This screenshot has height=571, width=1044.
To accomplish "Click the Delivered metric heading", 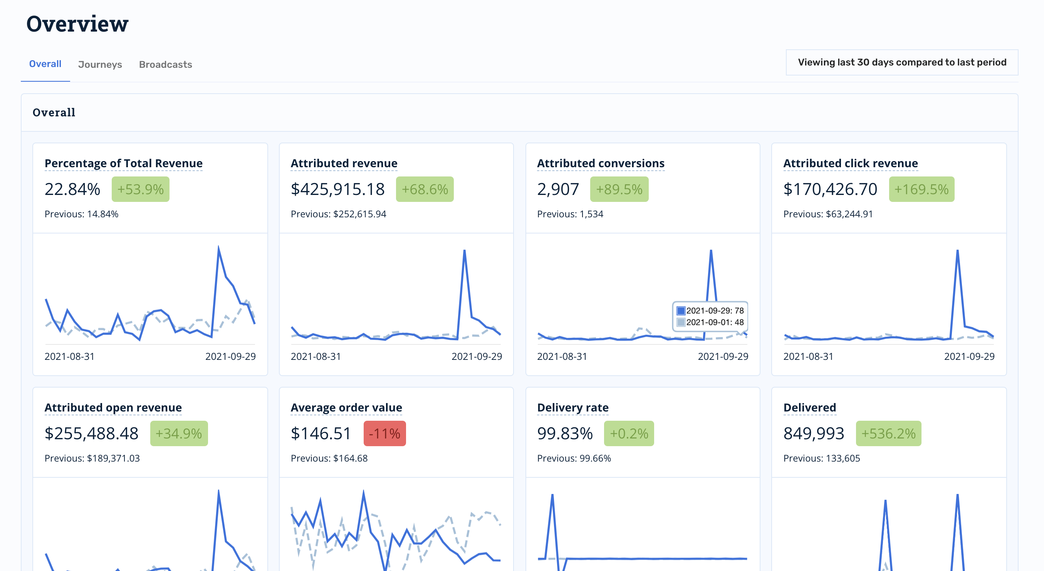I will click(809, 407).
